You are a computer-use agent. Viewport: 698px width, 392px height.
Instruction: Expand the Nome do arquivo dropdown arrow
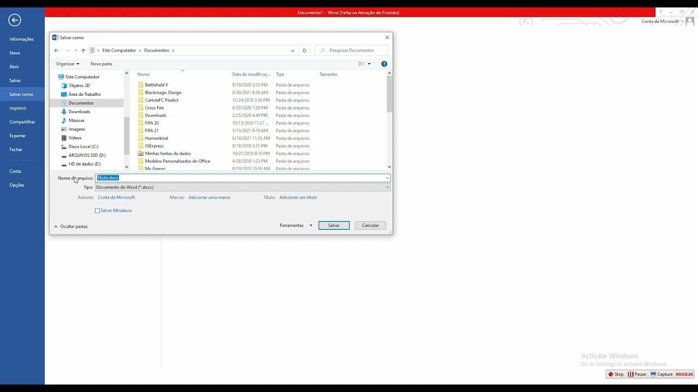click(x=387, y=178)
